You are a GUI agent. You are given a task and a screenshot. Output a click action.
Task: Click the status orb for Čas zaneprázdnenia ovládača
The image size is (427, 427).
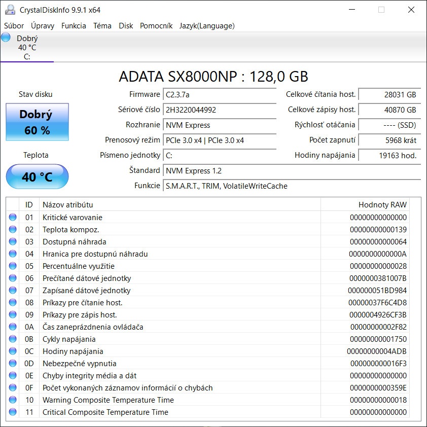pos(13,327)
